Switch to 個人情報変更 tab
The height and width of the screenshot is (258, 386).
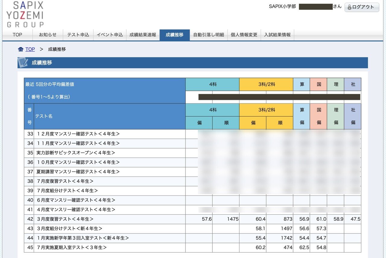tap(244, 35)
